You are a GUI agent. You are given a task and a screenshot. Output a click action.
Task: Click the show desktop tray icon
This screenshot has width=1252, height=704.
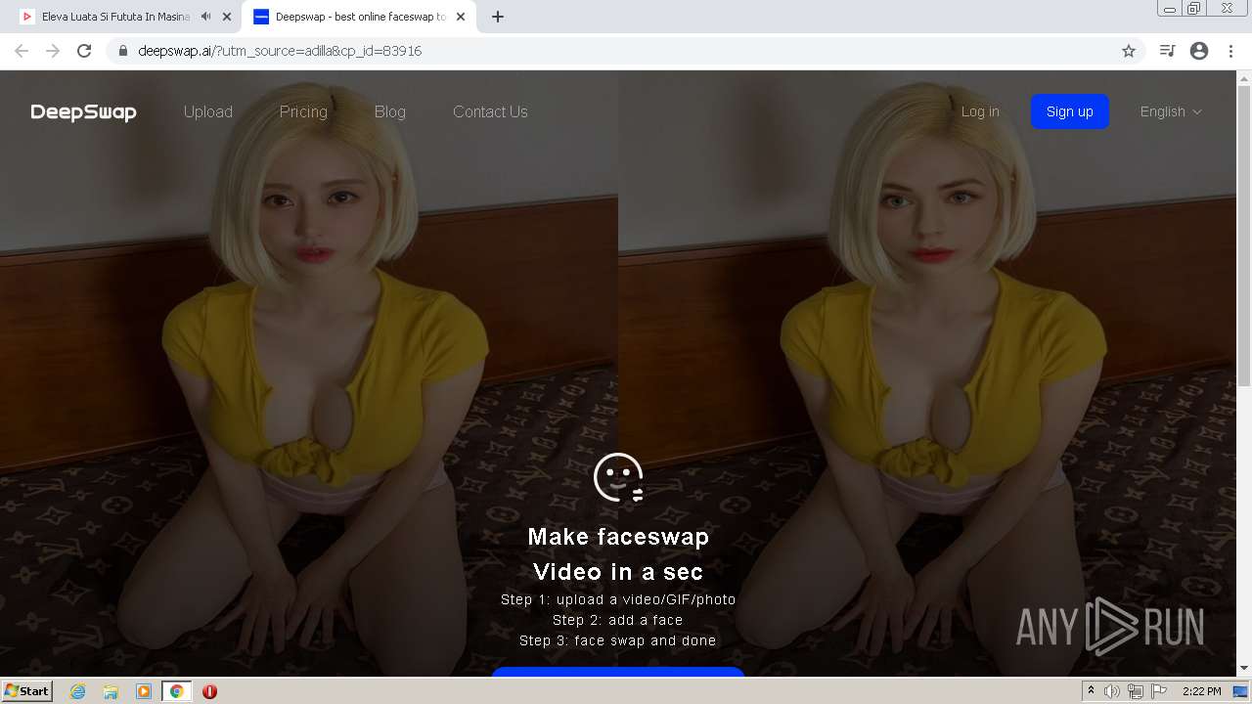pyautogui.click(x=1241, y=691)
